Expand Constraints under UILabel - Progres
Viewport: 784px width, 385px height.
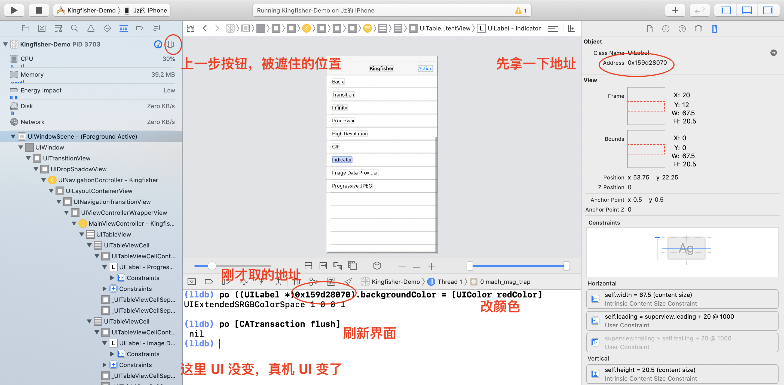[112, 278]
